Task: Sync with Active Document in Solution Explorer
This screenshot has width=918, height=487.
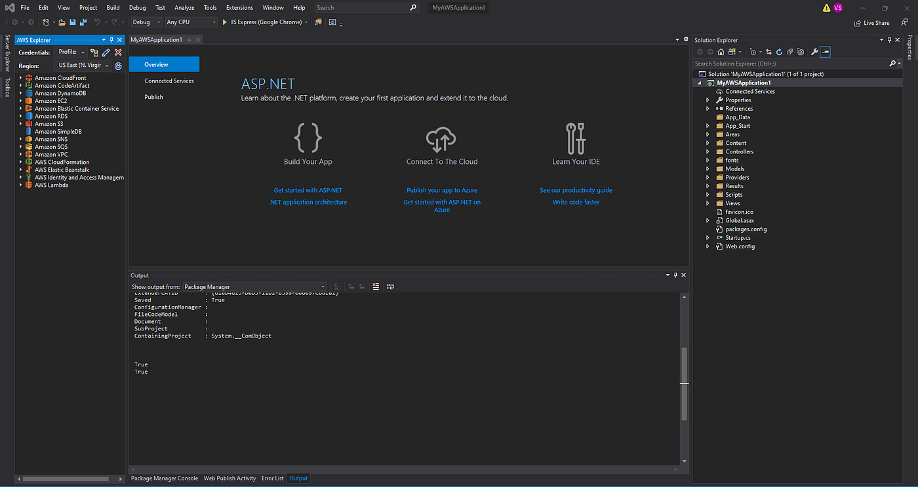Action: click(x=768, y=52)
